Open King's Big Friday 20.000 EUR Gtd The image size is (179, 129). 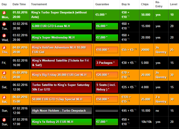(x=62, y=75)
